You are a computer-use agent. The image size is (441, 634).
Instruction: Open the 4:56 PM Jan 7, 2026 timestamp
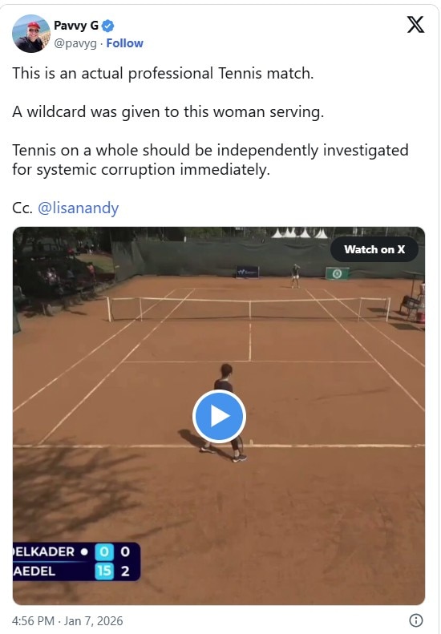tap(67, 620)
